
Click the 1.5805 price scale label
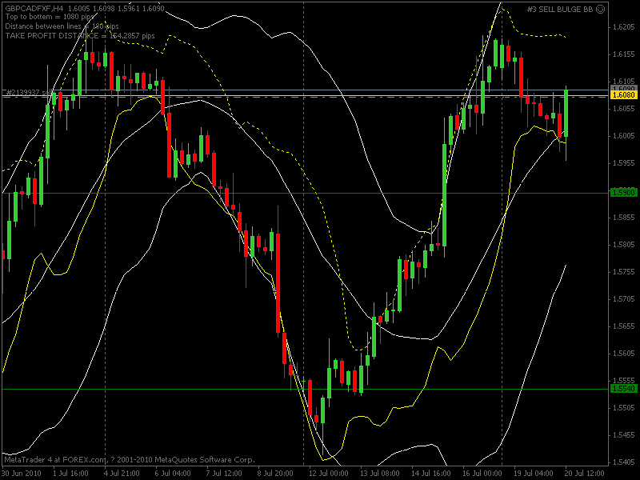click(624, 245)
